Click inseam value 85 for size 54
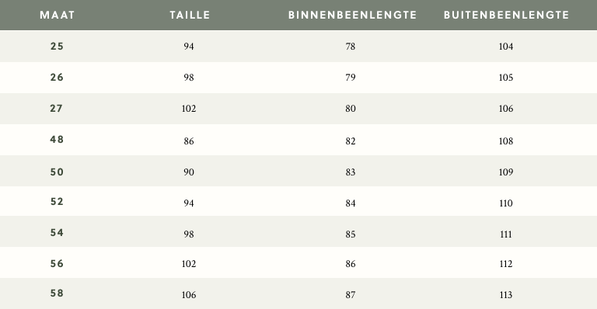The width and height of the screenshot is (597, 309). coord(351,234)
